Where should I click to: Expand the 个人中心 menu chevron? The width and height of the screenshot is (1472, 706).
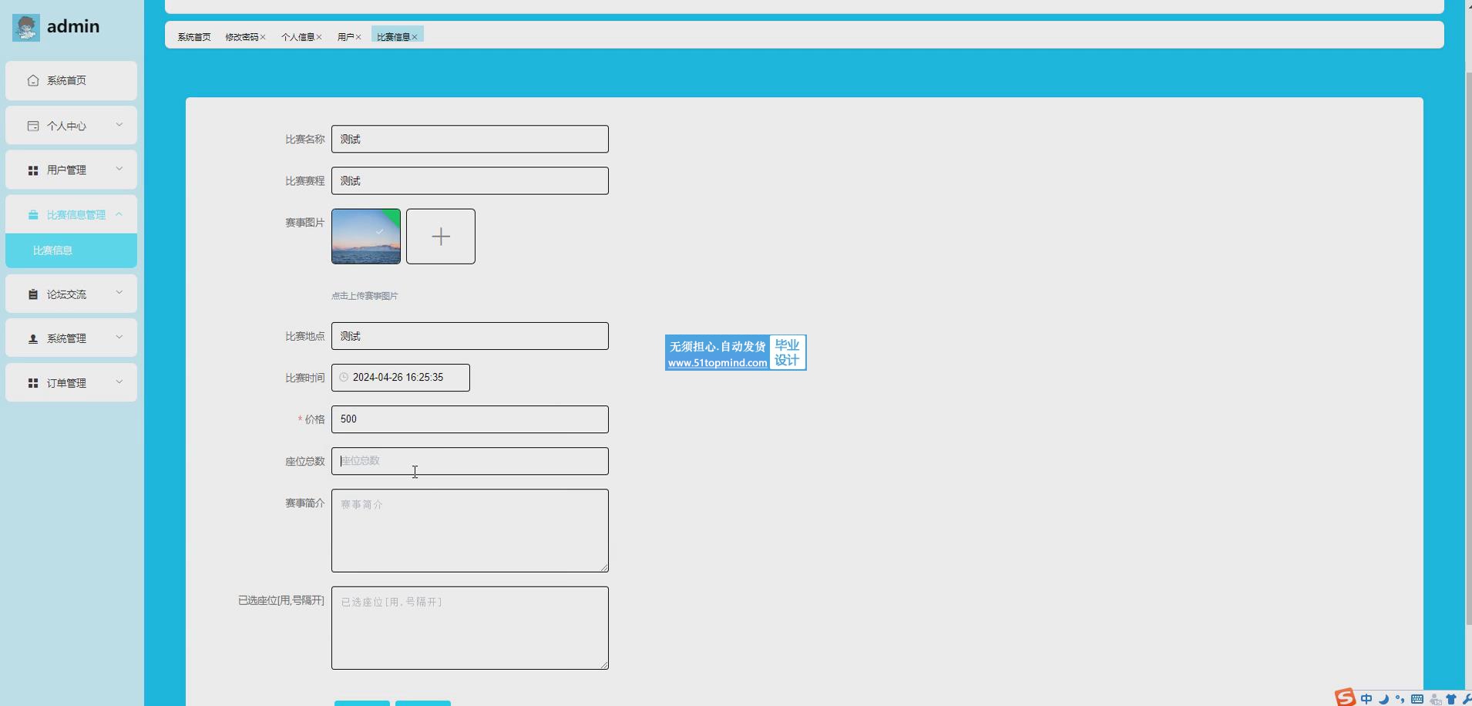tap(119, 124)
